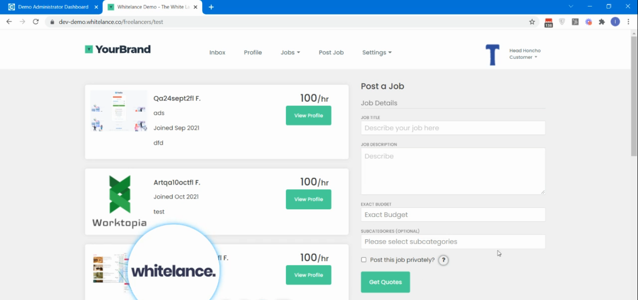Open the tab search chevron in title bar
Image resolution: width=638 pixels, height=300 pixels.
pyautogui.click(x=571, y=7)
